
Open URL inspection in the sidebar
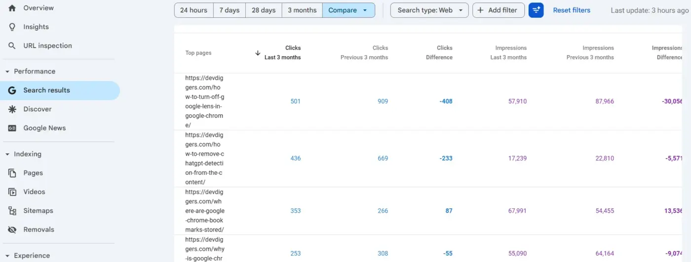(x=47, y=46)
